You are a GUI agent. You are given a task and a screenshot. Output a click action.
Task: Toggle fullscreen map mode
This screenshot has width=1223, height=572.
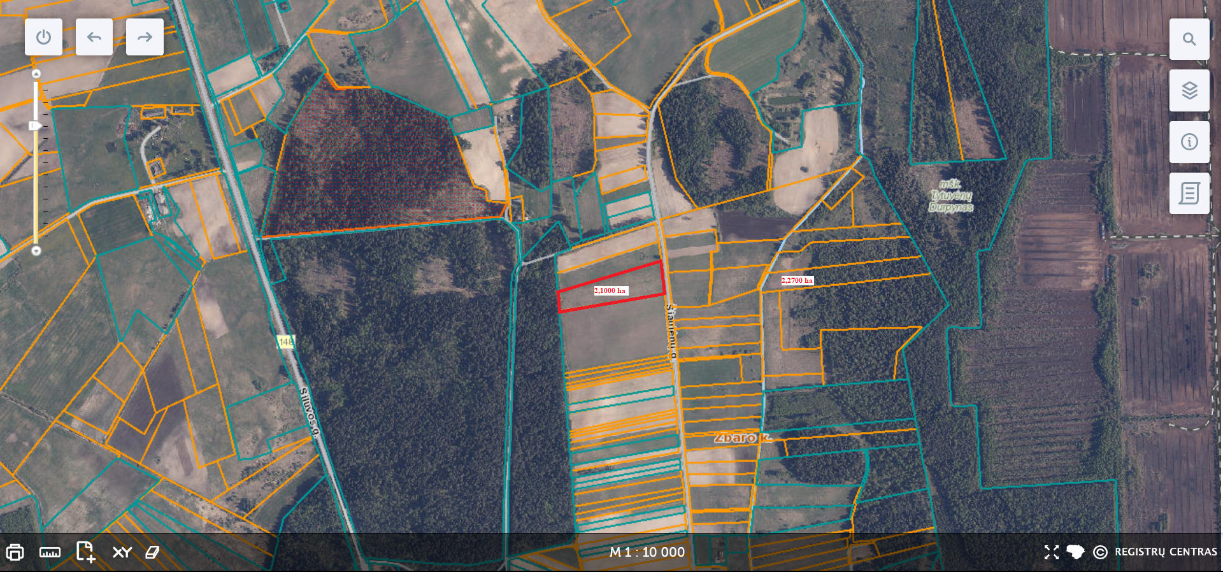1051,552
